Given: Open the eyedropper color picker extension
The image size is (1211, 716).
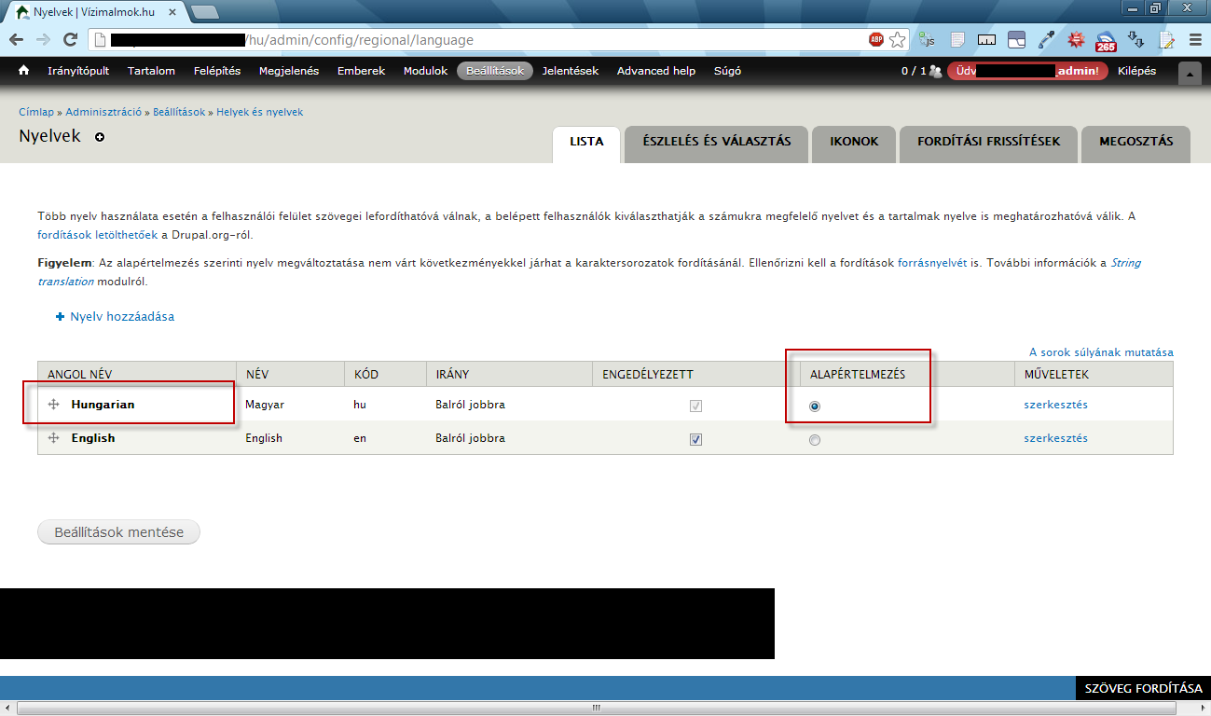Looking at the screenshot, I should tap(1047, 40).
